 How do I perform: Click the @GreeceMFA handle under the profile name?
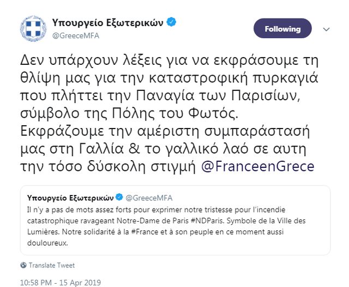pyautogui.click(x=71, y=34)
